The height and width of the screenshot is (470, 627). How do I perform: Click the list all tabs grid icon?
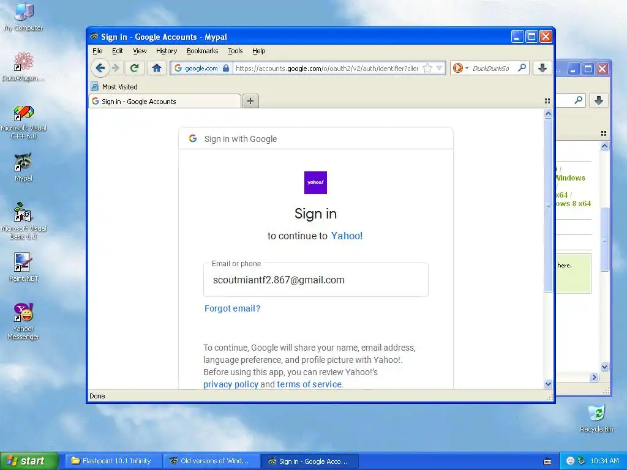point(547,101)
